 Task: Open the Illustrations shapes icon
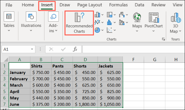click(x=31, y=16)
